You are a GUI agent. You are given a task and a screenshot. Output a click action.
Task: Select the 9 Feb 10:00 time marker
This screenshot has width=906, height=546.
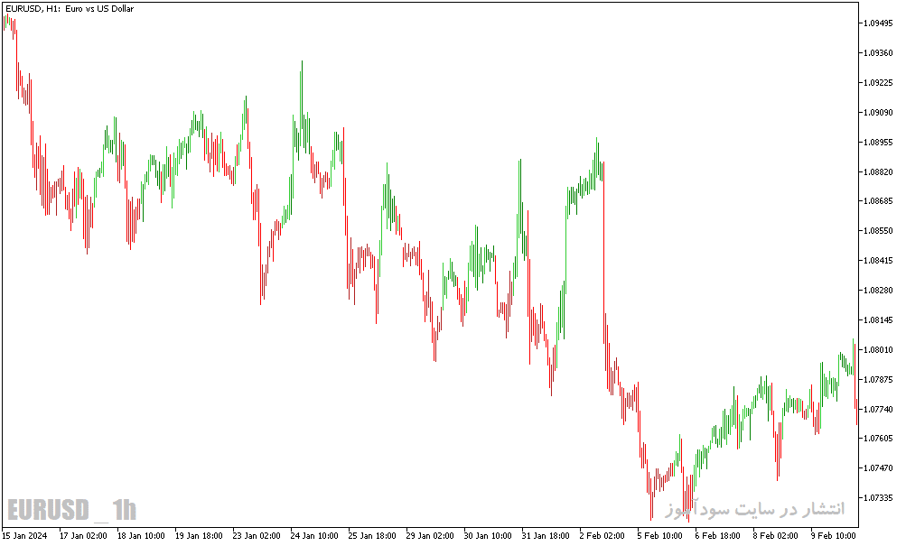click(833, 535)
